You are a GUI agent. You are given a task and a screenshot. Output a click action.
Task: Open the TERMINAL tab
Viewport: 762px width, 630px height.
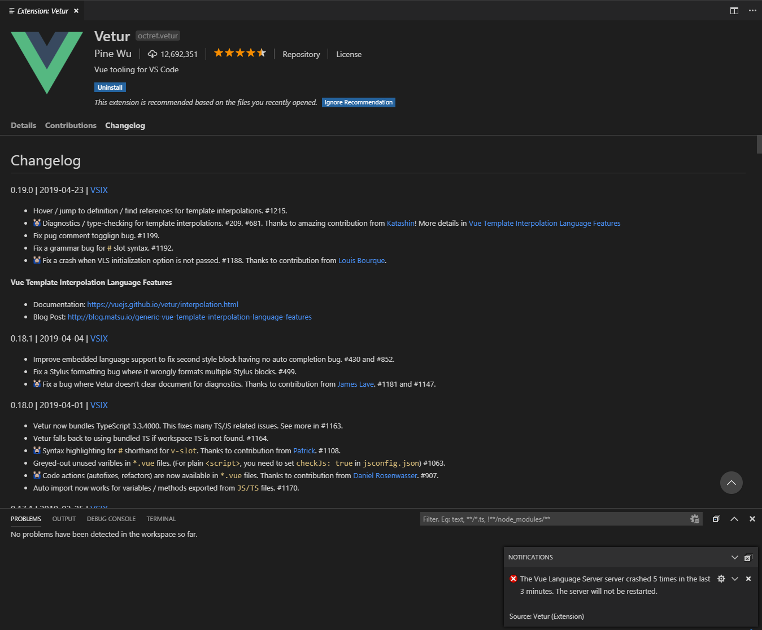tap(161, 519)
